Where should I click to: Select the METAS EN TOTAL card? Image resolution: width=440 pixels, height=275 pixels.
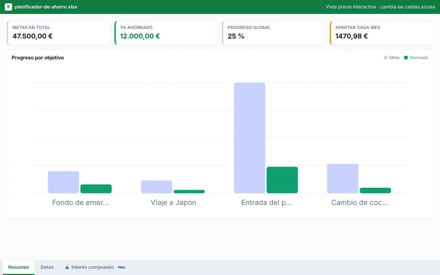(x=59, y=33)
